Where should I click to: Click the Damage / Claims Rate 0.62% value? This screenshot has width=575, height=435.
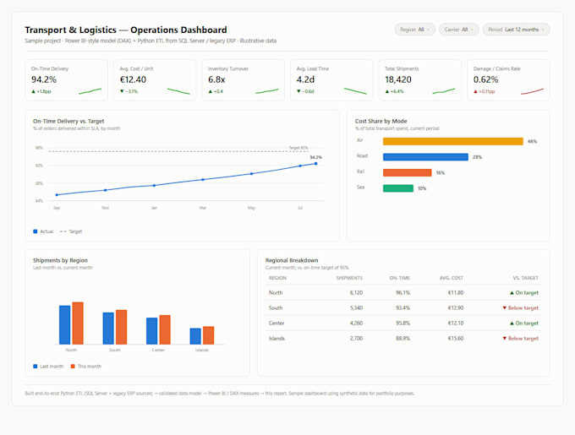click(x=485, y=79)
